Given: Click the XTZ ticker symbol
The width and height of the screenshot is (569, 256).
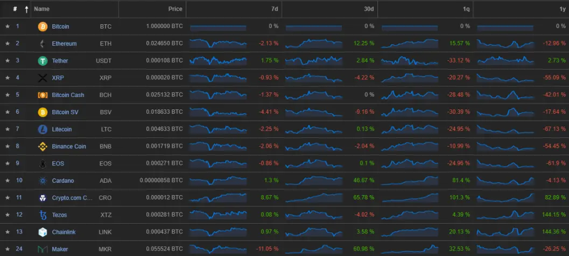Looking at the screenshot, I should tap(106, 215).
